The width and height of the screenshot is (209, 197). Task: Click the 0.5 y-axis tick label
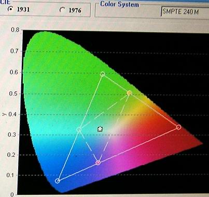(13, 93)
